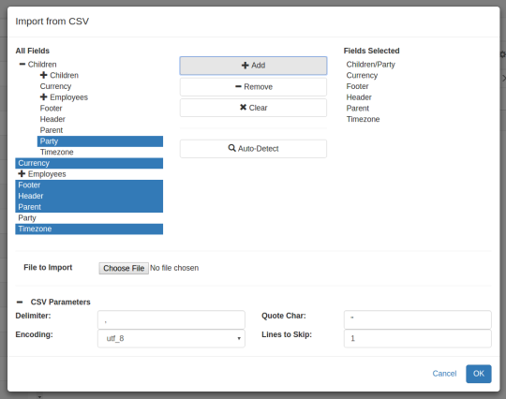Click the Quote Char input field
506x399 pixels.
tap(418, 319)
